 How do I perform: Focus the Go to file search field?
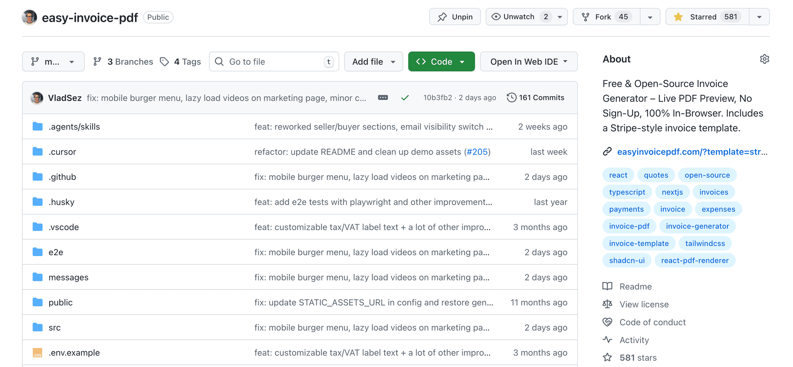tap(274, 61)
